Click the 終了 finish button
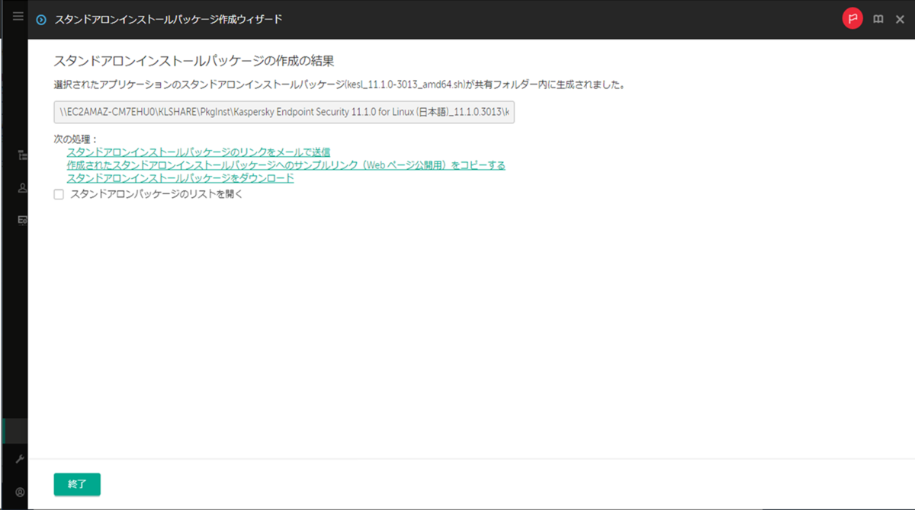The image size is (915, 510). point(77,484)
